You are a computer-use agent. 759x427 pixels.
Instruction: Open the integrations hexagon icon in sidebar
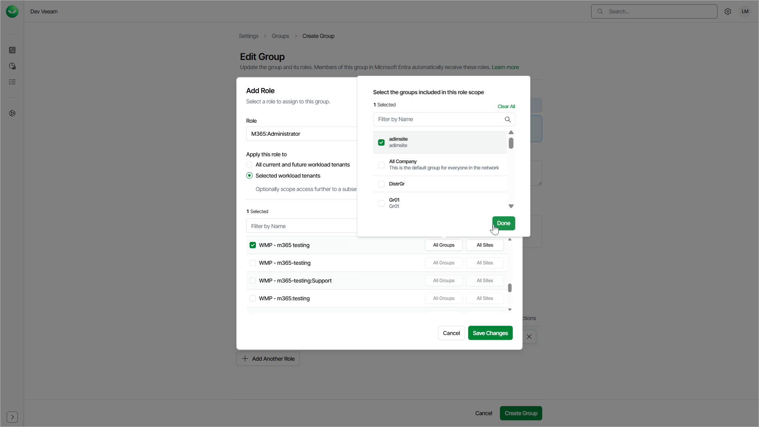click(12, 113)
